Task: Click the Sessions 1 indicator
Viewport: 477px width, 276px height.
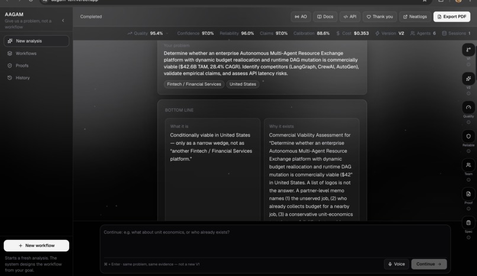Action: pyautogui.click(x=456, y=34)
